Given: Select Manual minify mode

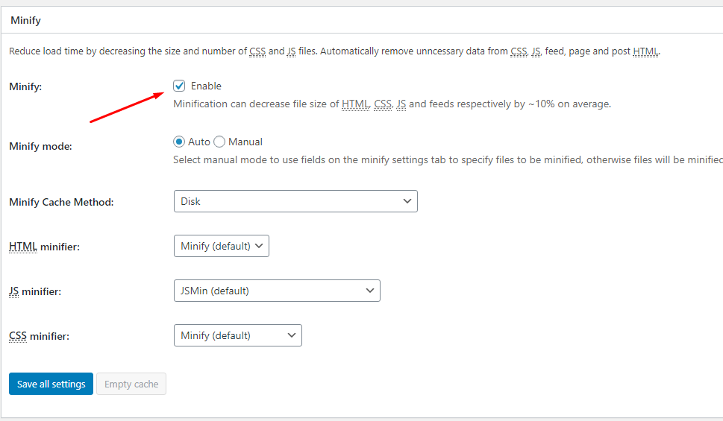Looking at the screenshot, I should coord(219,142).
